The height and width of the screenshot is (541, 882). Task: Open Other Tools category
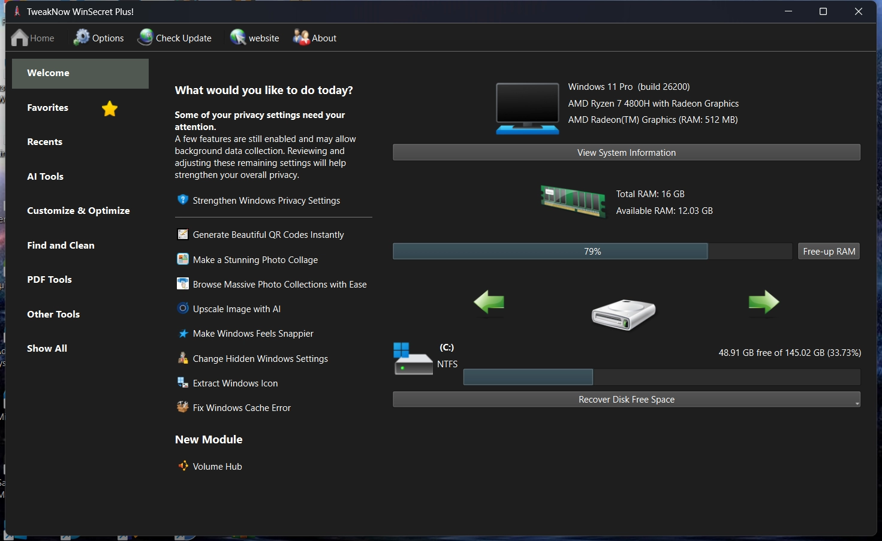point(53,315)
